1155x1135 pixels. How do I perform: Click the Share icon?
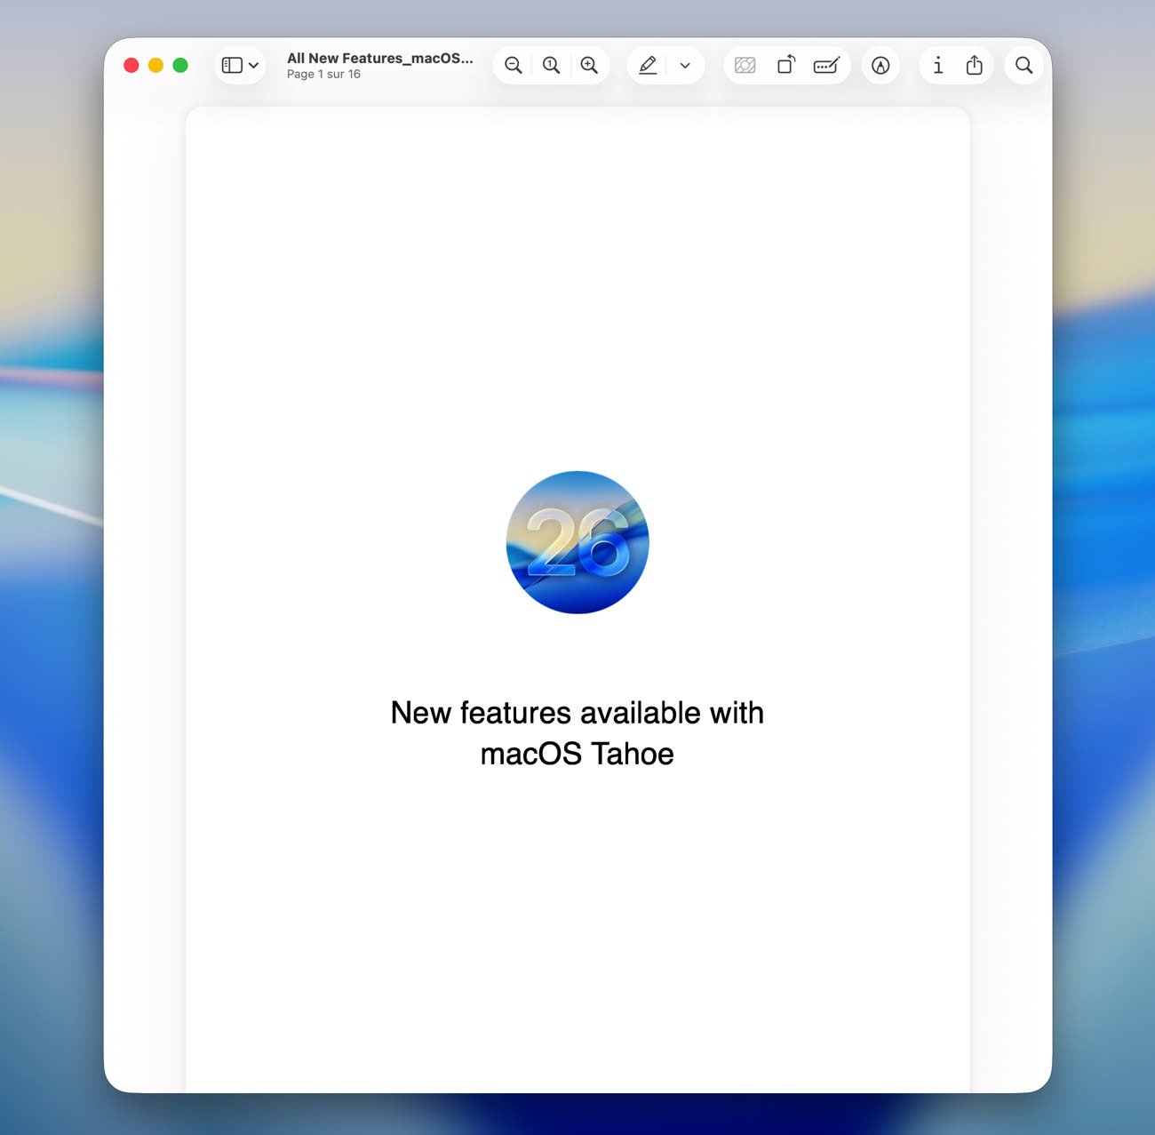coord(975,66)
